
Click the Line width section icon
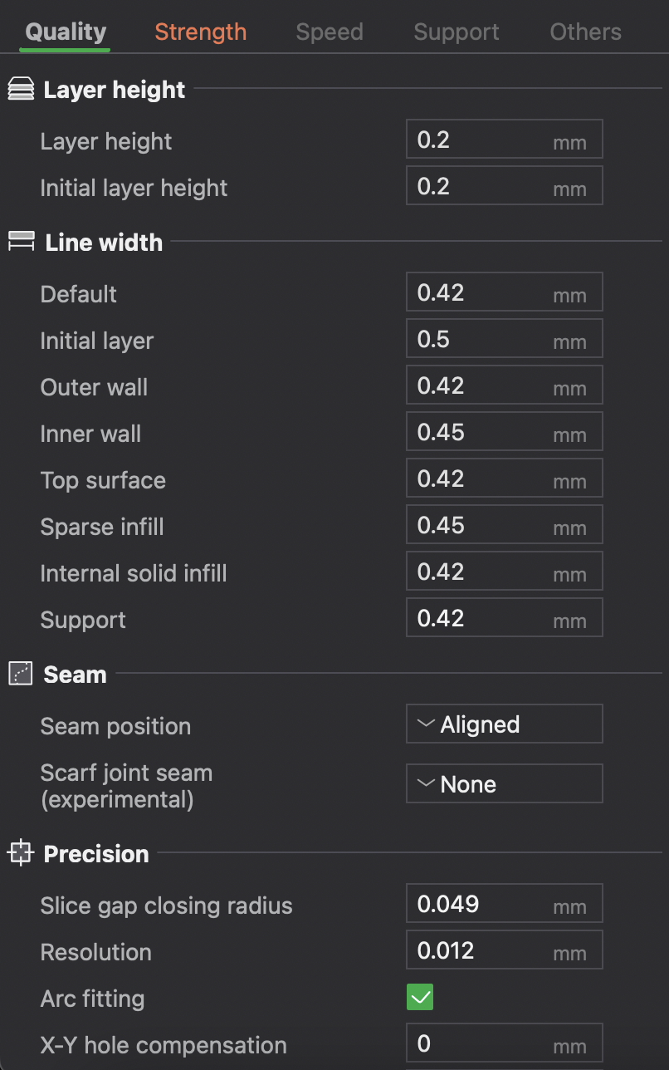pyautogui.click(x=21, y=242)
